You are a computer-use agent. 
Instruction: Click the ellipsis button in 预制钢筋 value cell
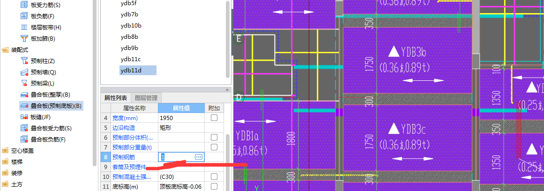pos(199,157)
